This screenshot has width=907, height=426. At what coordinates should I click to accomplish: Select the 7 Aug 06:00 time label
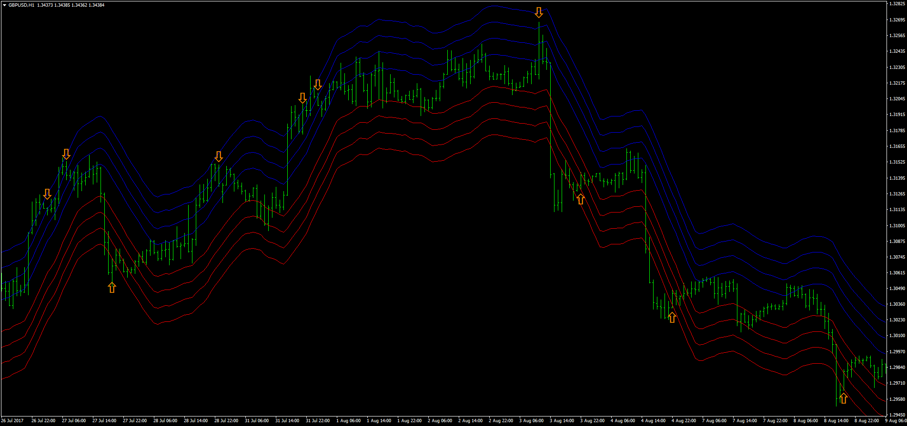[714, 421]
